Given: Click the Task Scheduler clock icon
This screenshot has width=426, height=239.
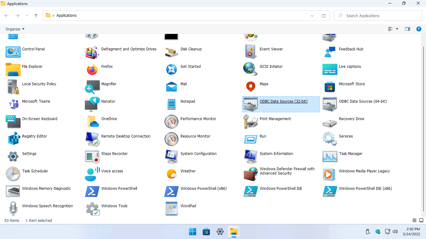Looking at the screenshot, I should pyautogui.click(x=13, y=174).
